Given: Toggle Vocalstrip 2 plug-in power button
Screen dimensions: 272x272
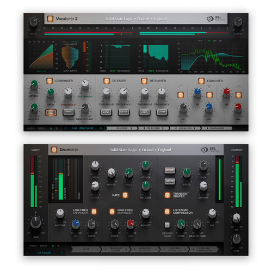Looking at the screenshot, I should [x=50, y=18].
